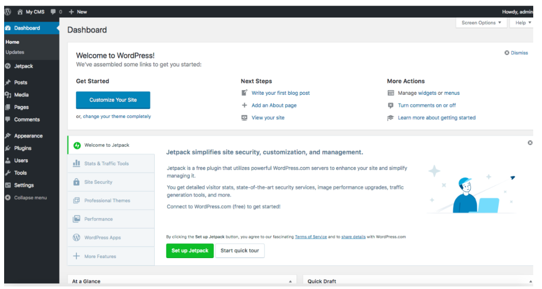Switch to the Site Security tab
Image resolution: width=542 pixels, height=289 pixels.
coord(111,182)
